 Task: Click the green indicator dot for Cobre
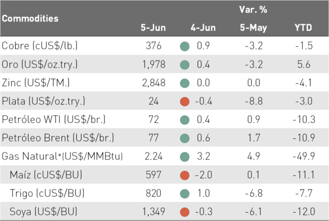185,46
